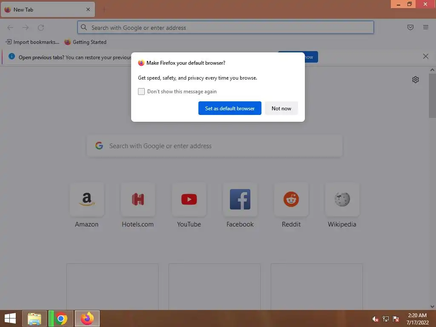Tick "Don't show this message again" checkbox
436x327 pixels.
pos(141,92)
